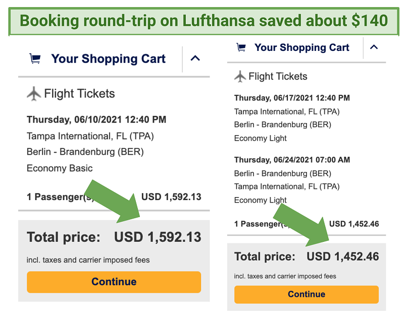
Task: Click total price USD 1,592.13
Action: [158, 237]
